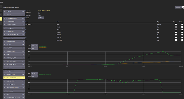The image size is (184, 99).
Task: Select the ATTITUDE message row
Action: 14,15
